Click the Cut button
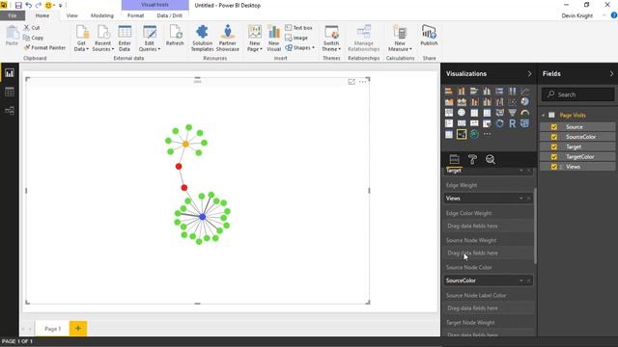 coord(32,28)
